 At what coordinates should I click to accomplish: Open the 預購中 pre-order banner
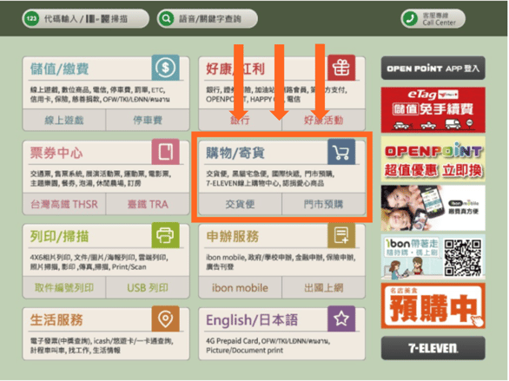[x=433, y=305]
